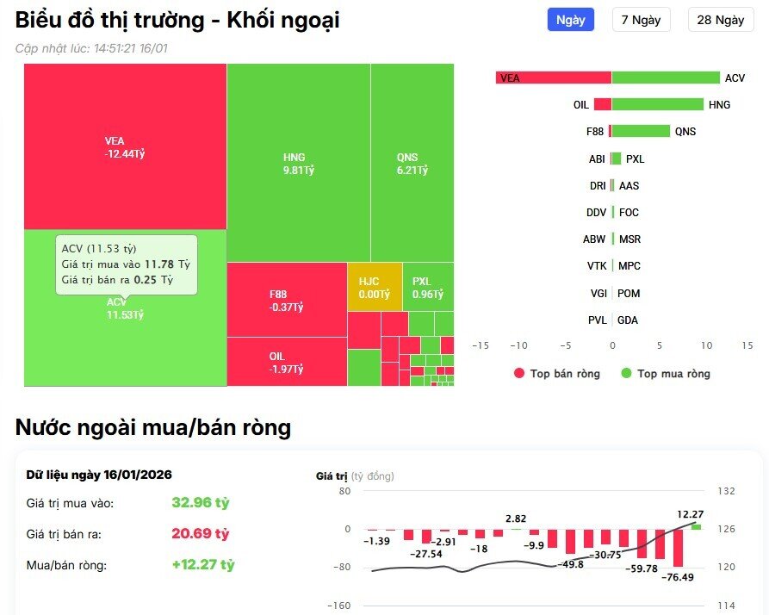The height and width of the screenshot is (615, 769).
Task: Click the red -12.44Tỷ VEA treemap block
Action: click(125, 146)
